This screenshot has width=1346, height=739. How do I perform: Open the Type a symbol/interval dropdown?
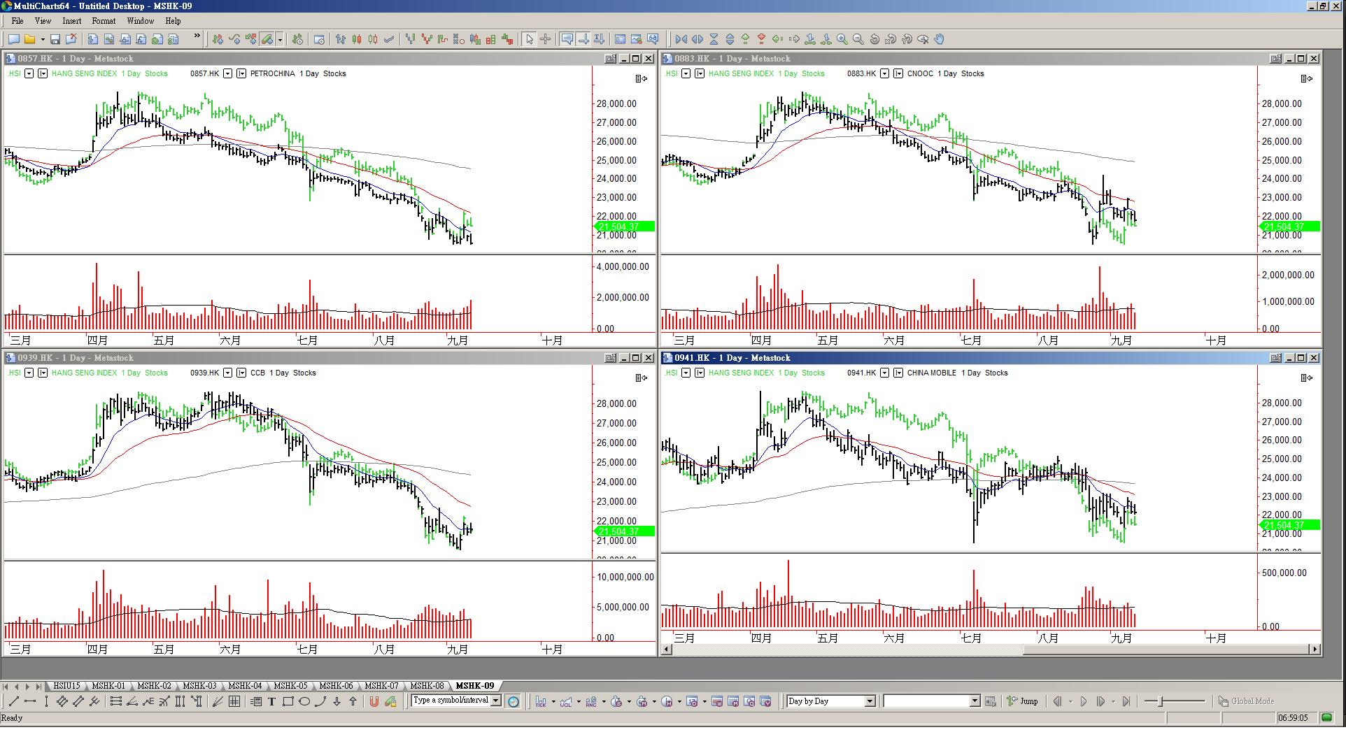496,701
